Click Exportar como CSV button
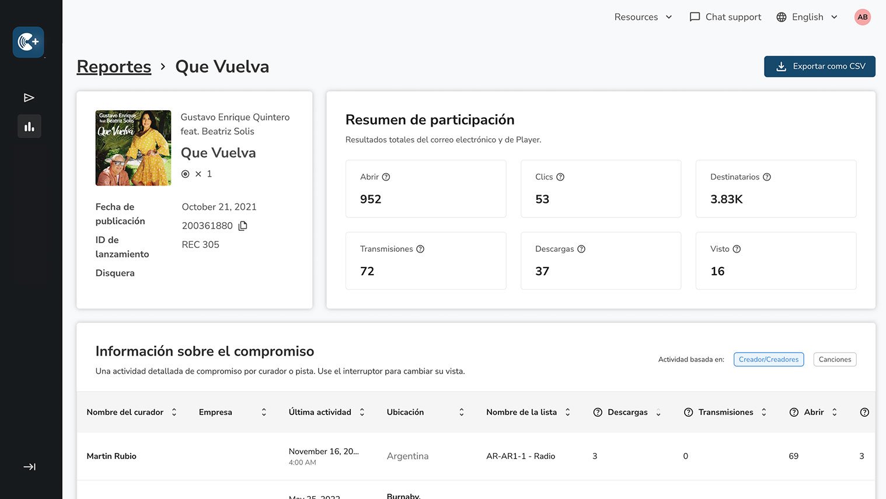886x499 pixels. click(x=819, y=66)
